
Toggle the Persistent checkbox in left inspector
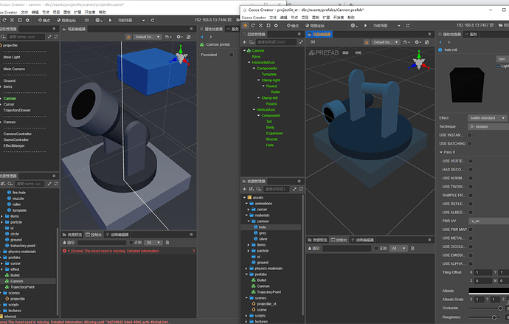[232, 55]
